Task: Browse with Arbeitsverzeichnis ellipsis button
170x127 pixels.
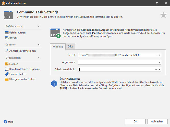Action: click(156, 69)
